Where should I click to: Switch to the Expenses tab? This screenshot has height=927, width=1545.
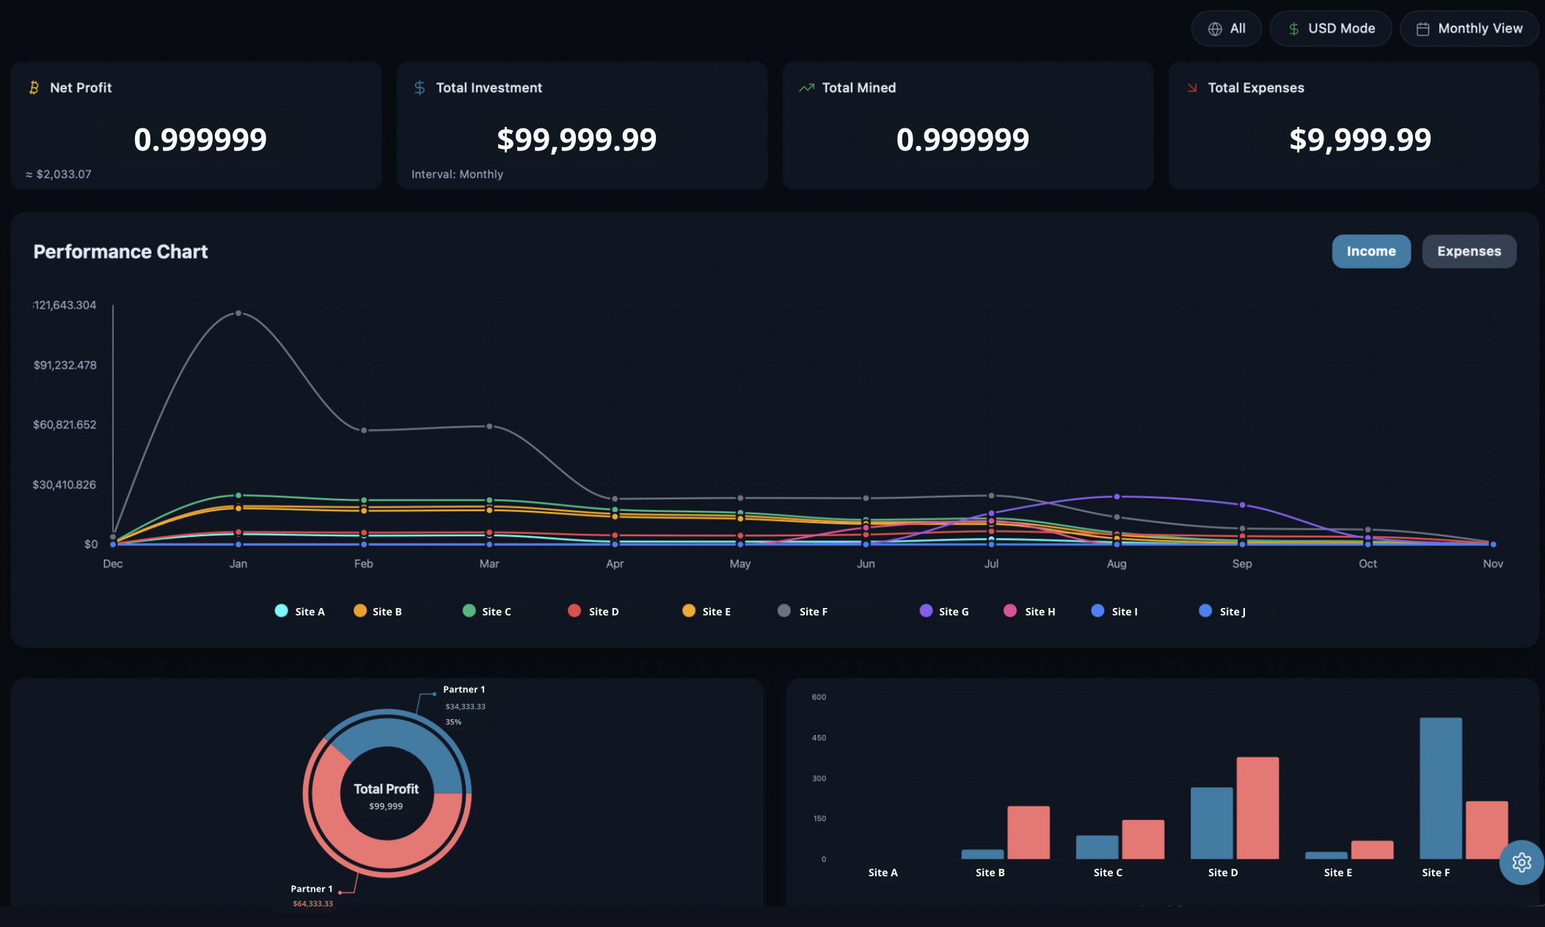click(x=1469, y=251)
